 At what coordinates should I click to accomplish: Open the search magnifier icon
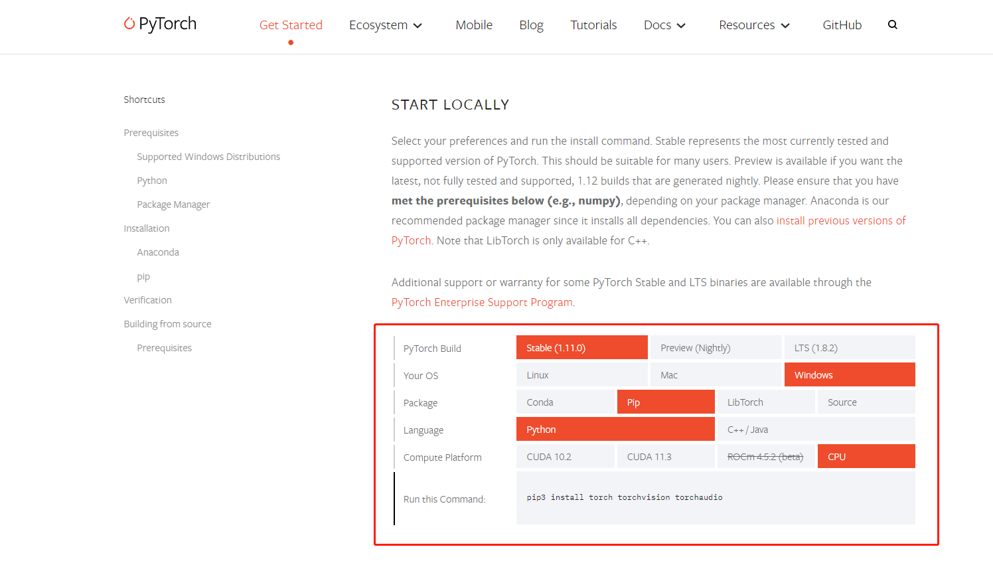pyautogui.click(x=893, y=25)
